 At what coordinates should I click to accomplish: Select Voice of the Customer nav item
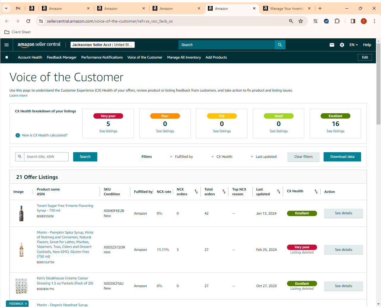(x=145, y=57)
